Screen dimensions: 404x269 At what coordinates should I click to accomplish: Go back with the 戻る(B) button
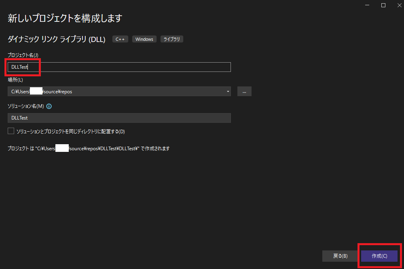coord(340,256)
